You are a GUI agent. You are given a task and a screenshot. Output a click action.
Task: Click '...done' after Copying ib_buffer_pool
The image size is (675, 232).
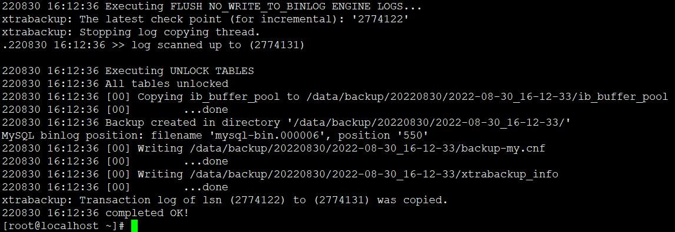(x=206, y=110)
